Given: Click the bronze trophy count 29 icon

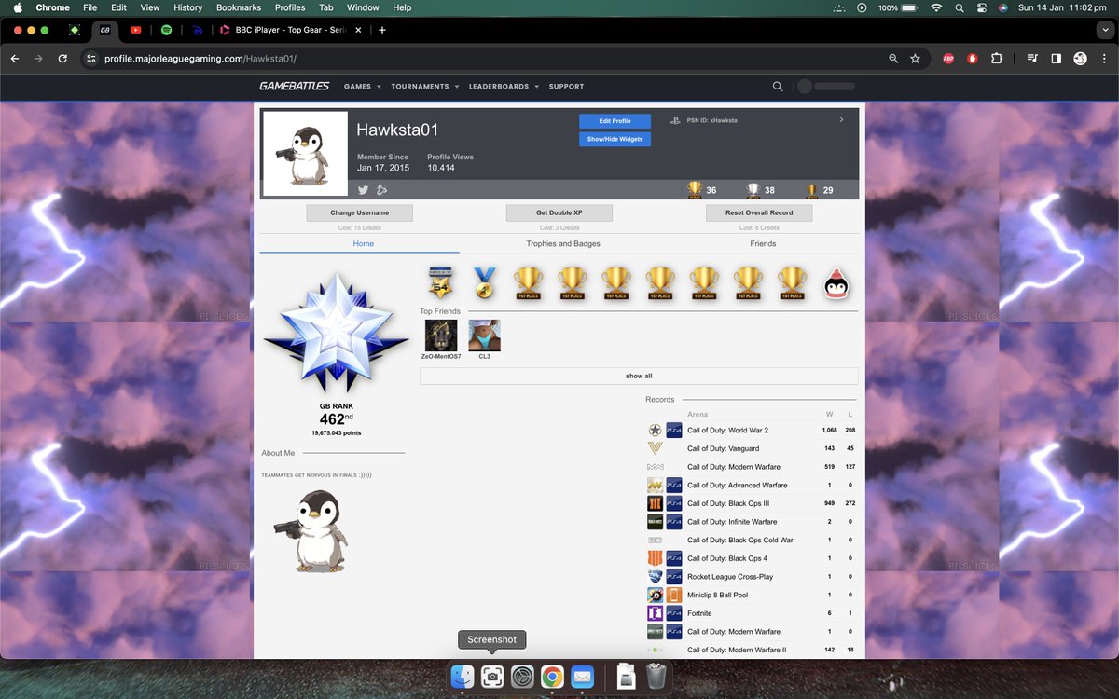Looking at the screenshot, I should point(811,190).
